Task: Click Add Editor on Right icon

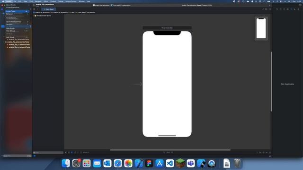Action: tap(270, 9)
